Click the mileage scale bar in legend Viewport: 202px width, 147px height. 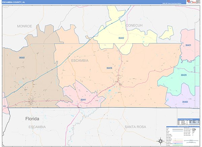click(x=191, y=141)
